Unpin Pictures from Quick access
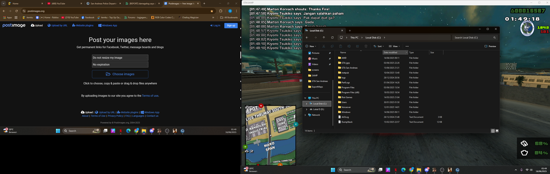The height and width of the screenshot is (174, 550). click(330, 53)
